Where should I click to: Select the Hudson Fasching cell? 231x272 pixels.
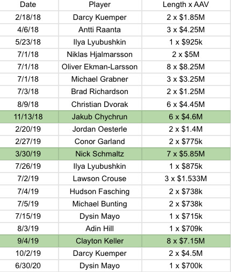(x=100, y=191)
